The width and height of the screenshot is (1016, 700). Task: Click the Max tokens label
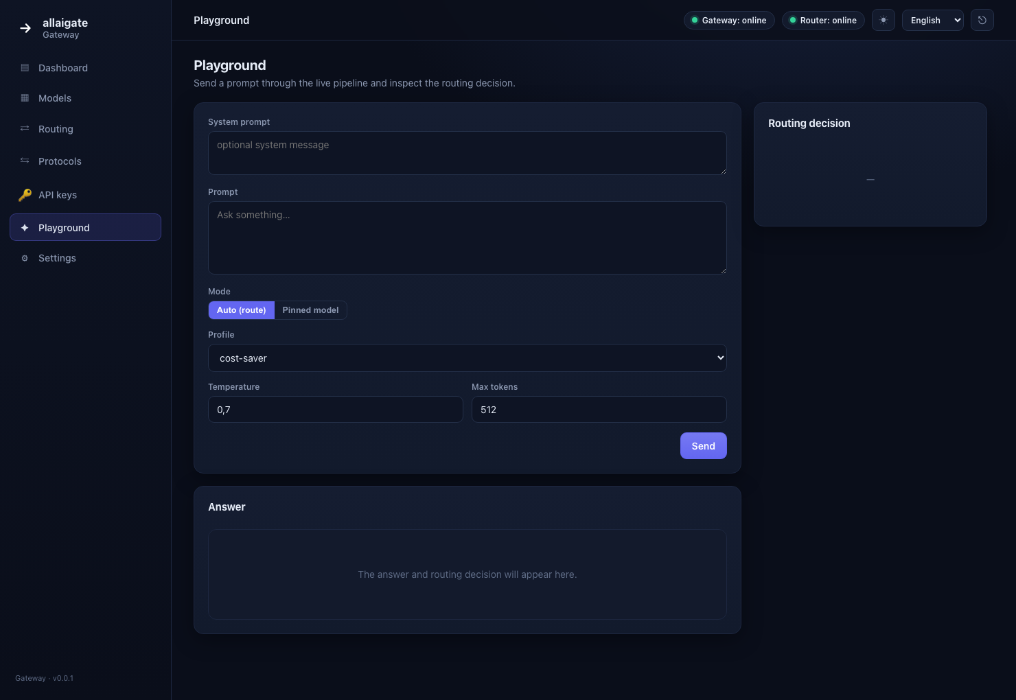[494, 387]
